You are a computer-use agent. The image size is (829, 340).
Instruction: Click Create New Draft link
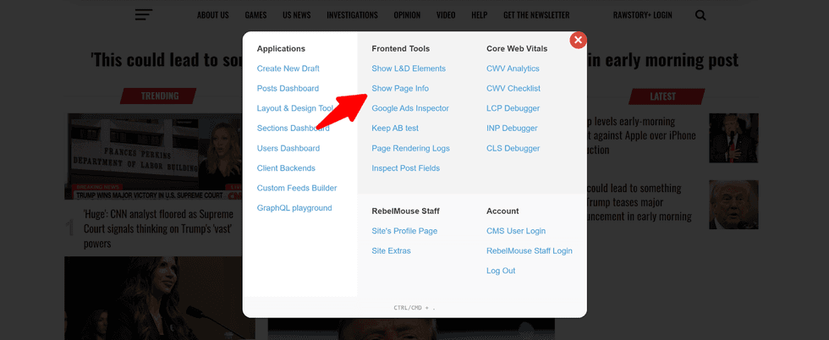288,69
